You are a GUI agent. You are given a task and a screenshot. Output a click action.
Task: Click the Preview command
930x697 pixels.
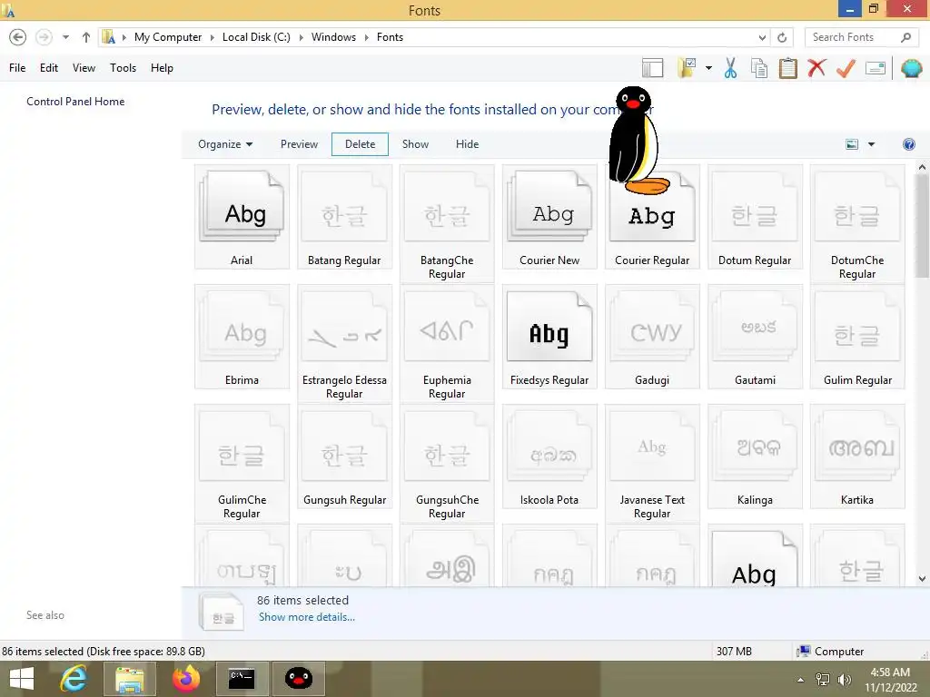coord(299,144)
